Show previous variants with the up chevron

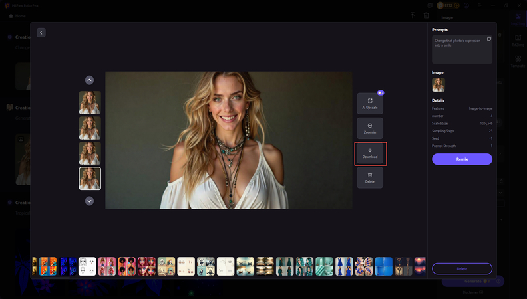(89, 80)
